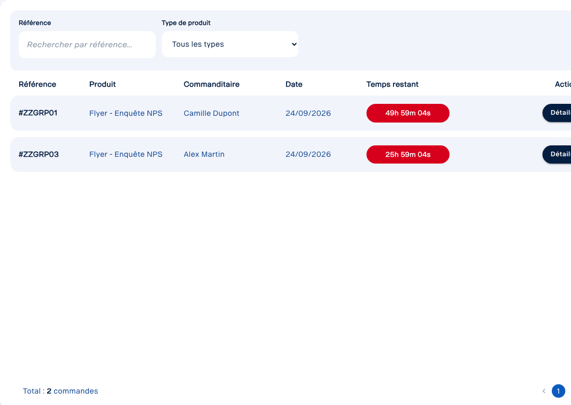Click the 49h 59m 04s countdown badge
571x405 pixels.
click(x=408, y=113)
